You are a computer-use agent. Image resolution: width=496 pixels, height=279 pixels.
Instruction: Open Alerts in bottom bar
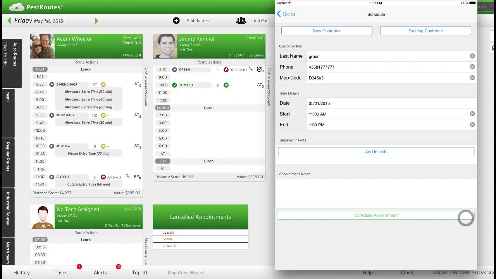coord(100,272)
